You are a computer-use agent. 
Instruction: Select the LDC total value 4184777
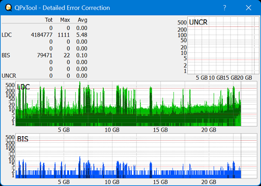(42, 35)
